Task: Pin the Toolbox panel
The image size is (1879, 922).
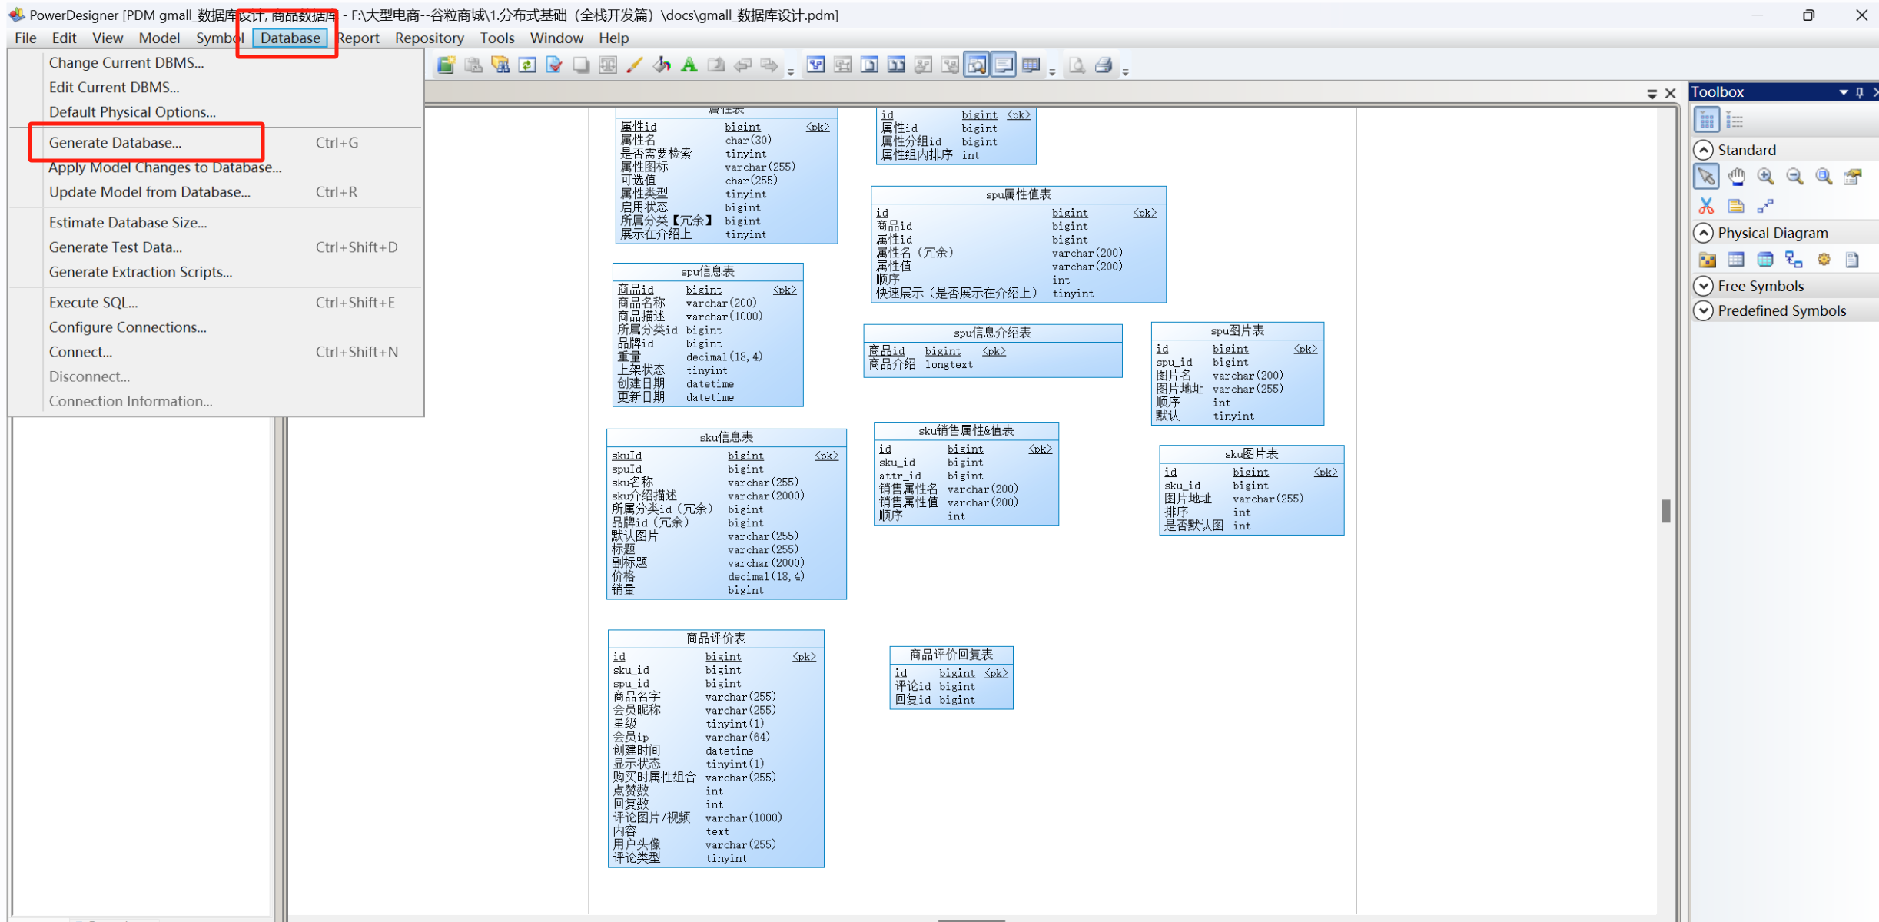Action: coord(1860,92)
